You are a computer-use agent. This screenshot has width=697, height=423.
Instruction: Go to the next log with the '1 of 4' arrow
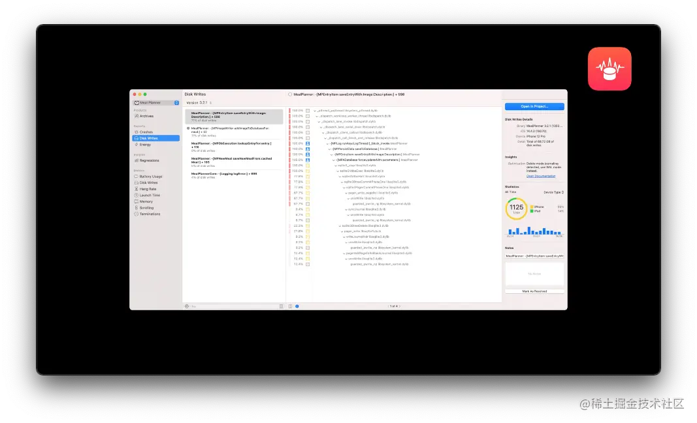tap(400, 306)
